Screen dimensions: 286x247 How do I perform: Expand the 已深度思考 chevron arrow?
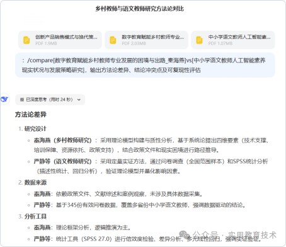point(79,100)
